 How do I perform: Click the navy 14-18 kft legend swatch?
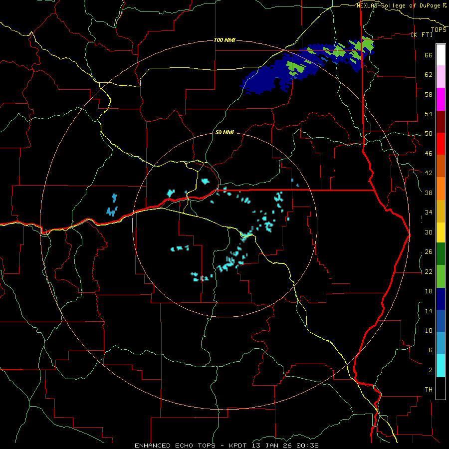[441, 299]
